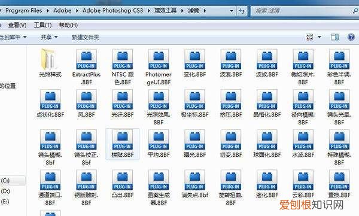Select the 置换.8BF plug-in file

tap(339, 184)
